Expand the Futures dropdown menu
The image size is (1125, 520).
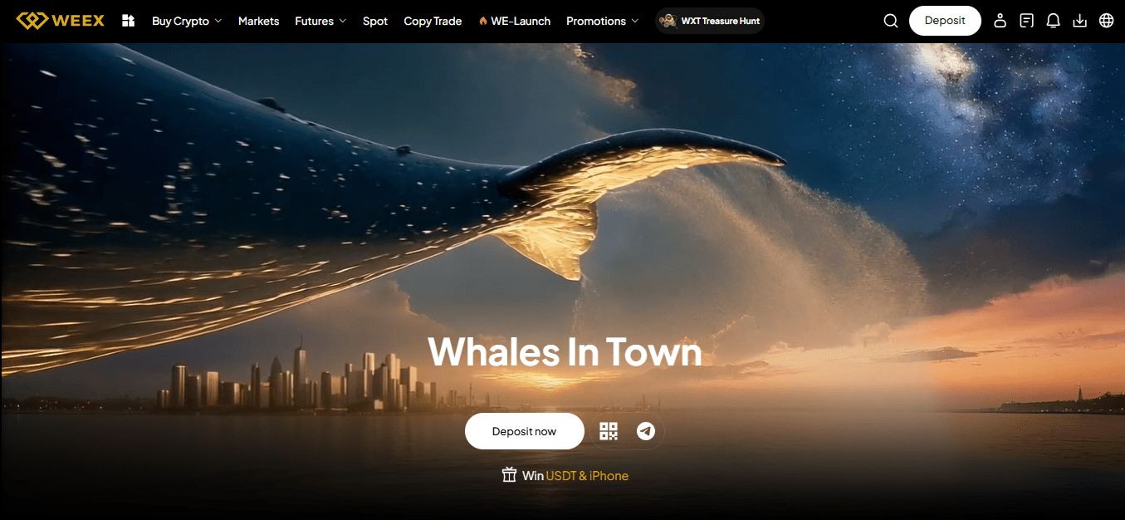[x=320, y=21]
